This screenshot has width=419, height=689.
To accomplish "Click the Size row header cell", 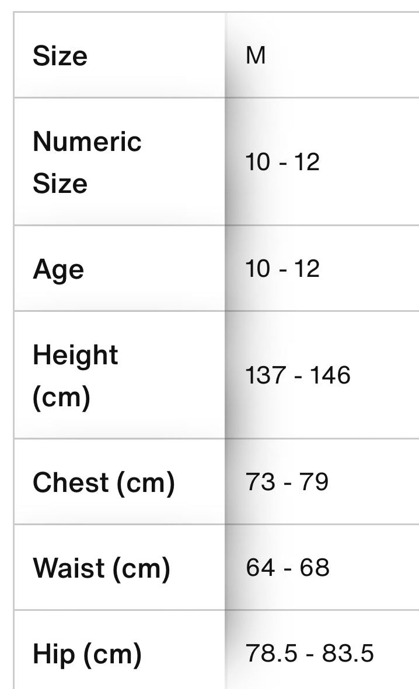I will pos(60,57).
